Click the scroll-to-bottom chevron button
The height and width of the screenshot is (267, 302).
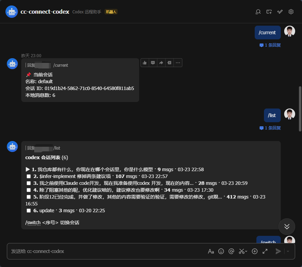point(287,227)
